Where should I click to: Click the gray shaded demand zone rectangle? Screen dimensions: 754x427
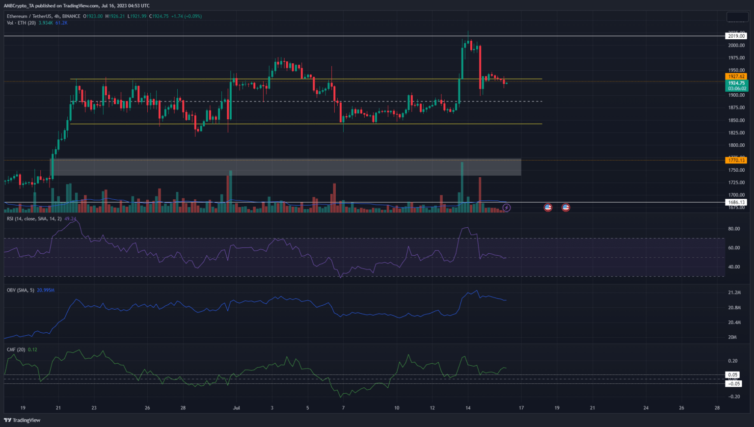click(x=287, y=167)
